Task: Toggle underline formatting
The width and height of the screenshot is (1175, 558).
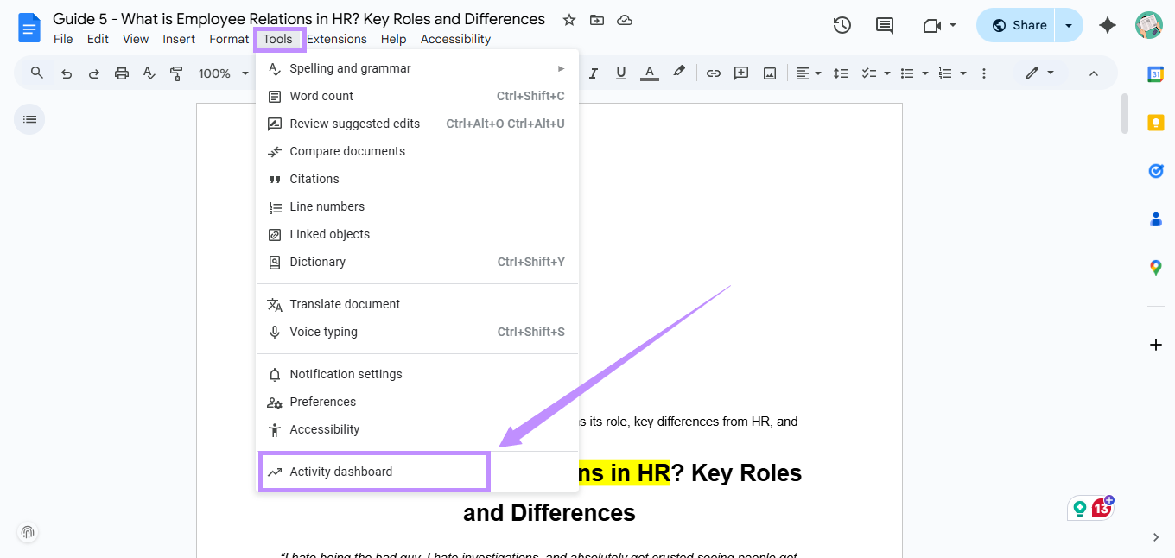Action: tap(620, 73)
